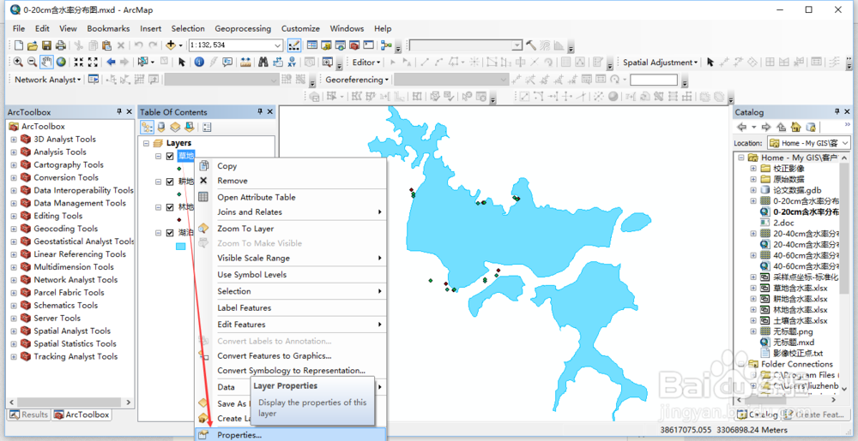This screenshot has width=858, height=441.
Task: Select the Measure ruler tool
Action: (245, 63)
